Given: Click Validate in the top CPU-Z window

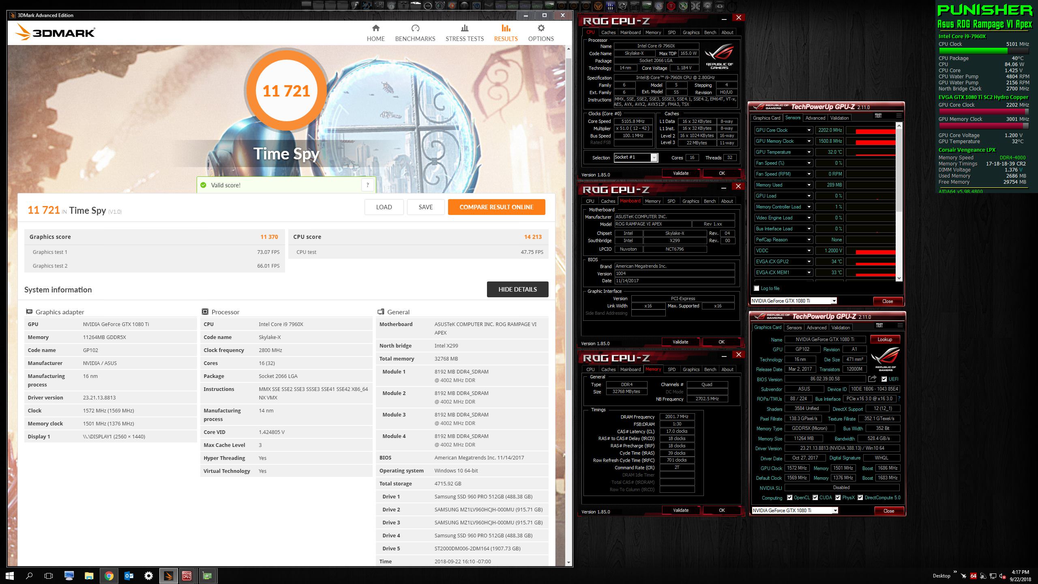Looking at the screenshot, I should point(681,173).
